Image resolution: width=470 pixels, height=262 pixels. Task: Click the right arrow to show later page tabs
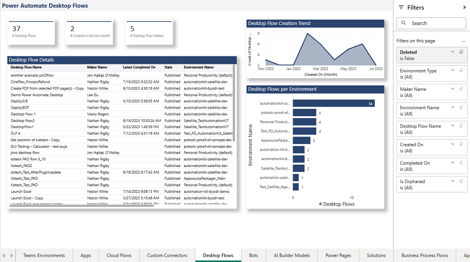[x=12, y=255]
